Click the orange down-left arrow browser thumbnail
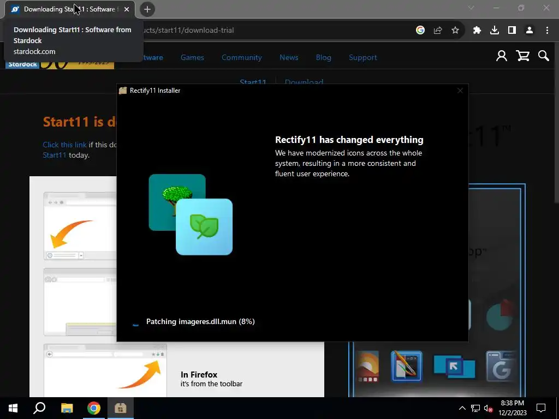 (x=80, y=226)
